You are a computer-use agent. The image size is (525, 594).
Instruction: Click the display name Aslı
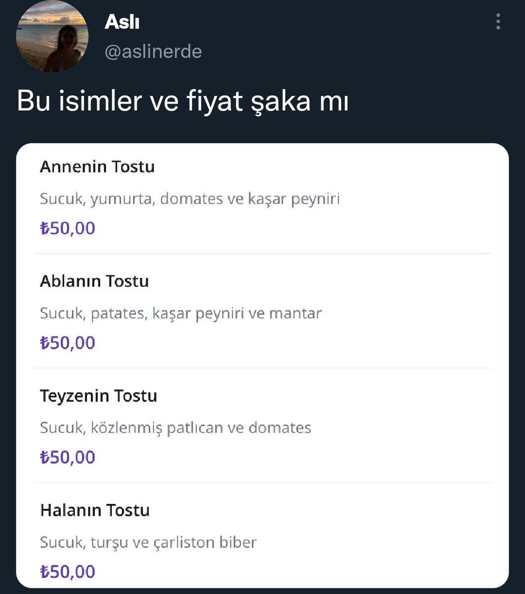coord(122,22)
